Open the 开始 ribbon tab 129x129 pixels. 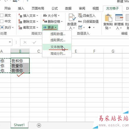click(7, 9)
